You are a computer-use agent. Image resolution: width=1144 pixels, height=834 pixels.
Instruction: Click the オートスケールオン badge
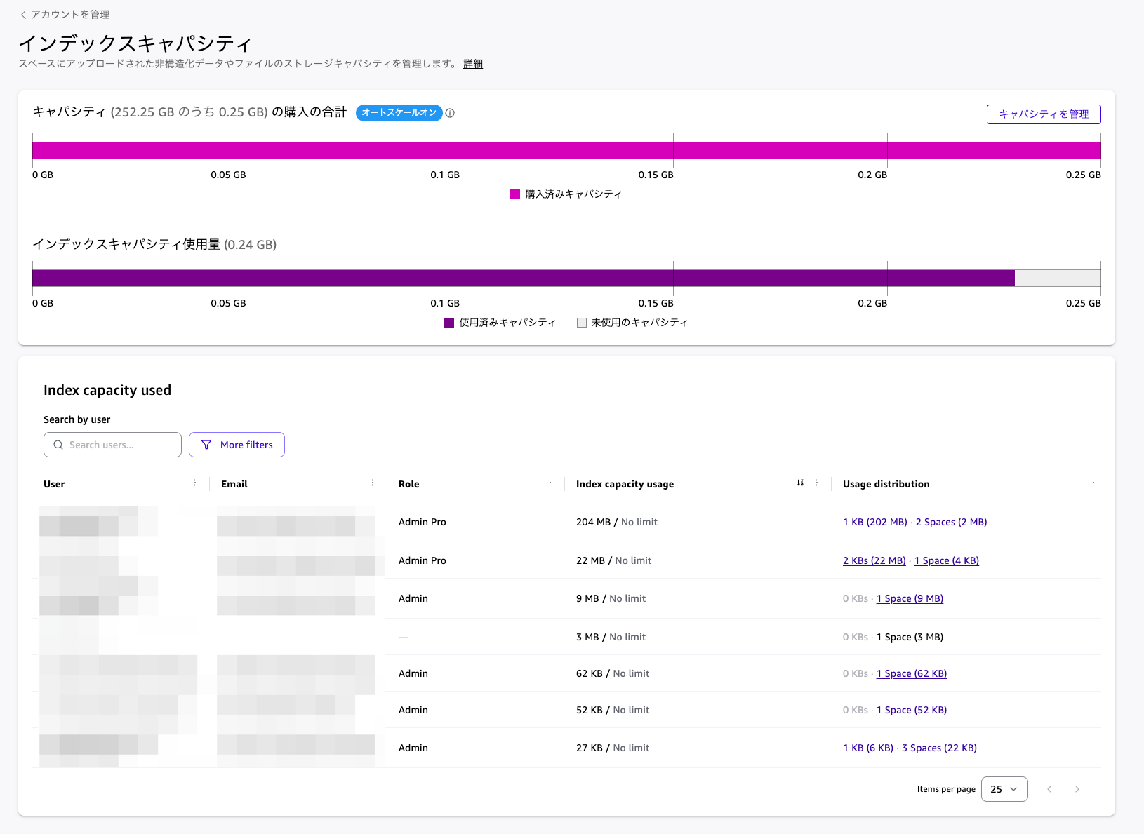[399, 113]
